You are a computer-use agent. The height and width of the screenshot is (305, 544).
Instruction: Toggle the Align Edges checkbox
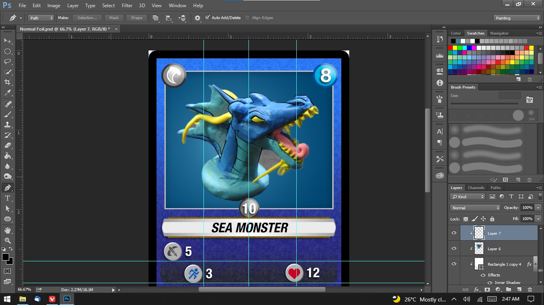[x=247, y=18]
